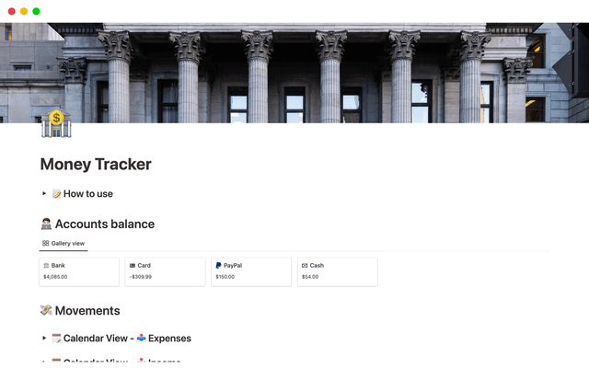Click the building icon on the Bank card
Image resolution: width=589 pixels, height=368 pixels.
46,265
